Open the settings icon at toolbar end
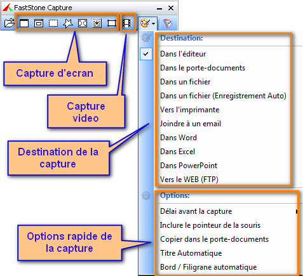 coord(168,23)
